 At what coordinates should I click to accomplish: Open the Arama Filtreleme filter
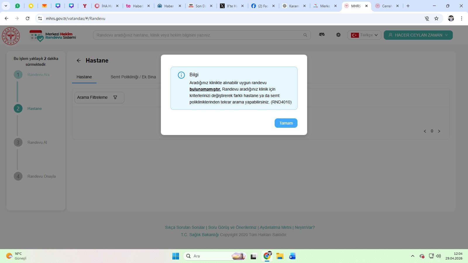[x=99, y=97]
